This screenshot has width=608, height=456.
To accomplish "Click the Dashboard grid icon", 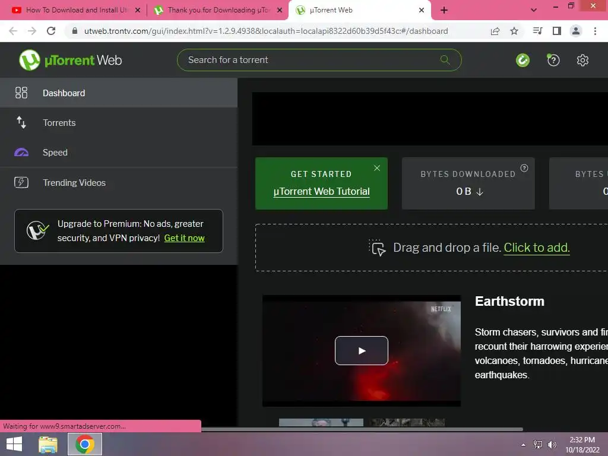I will coord(21,93).
